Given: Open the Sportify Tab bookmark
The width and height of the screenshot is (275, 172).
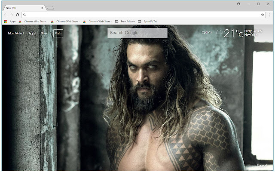Looking at the screenshot, I should (x=148, y=21).
